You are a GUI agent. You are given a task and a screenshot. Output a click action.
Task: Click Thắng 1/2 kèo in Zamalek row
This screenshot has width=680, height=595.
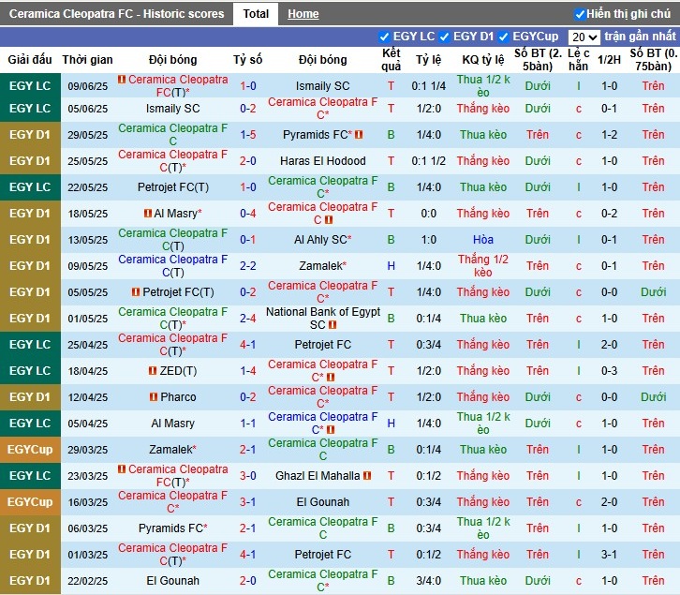point(483,265)
